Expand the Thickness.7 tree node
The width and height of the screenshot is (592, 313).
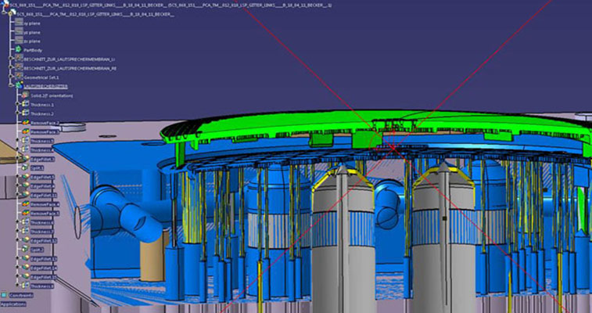(17, 231)
